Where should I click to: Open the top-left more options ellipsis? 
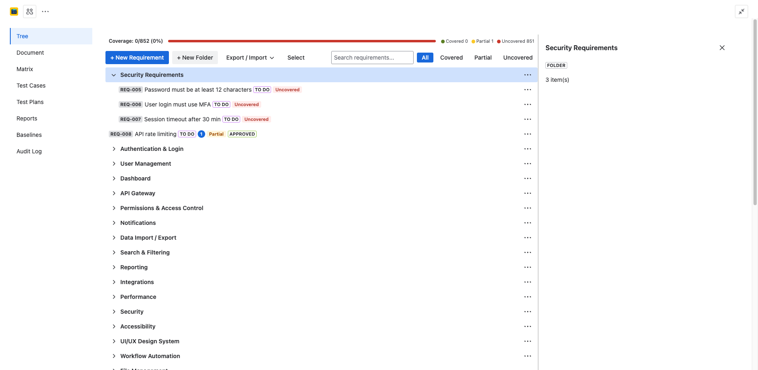(45, 12)
